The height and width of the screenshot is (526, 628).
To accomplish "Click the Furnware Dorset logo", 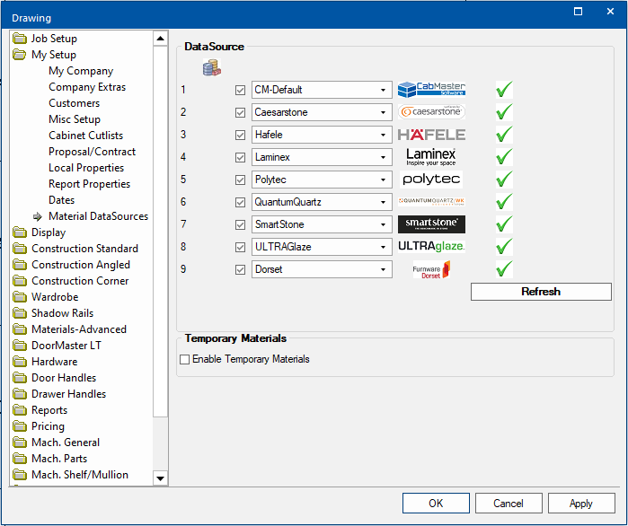I will 431,269.
